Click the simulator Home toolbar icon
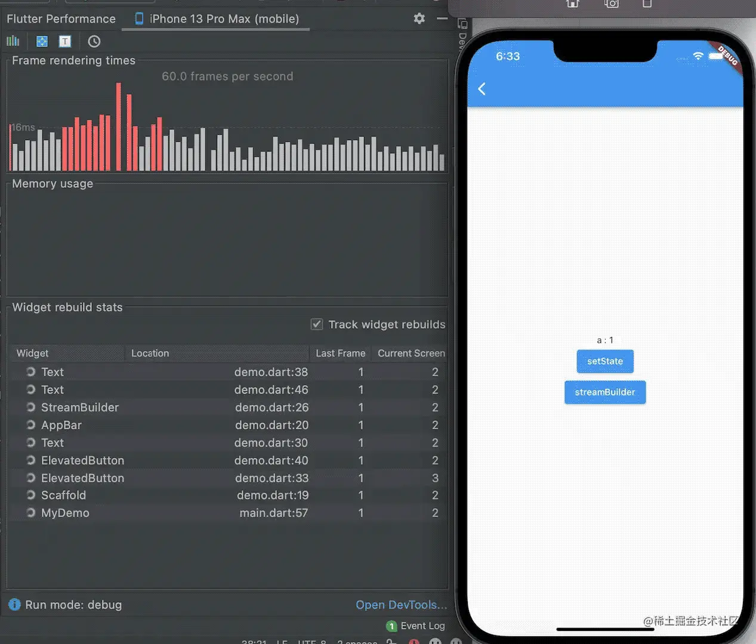This screenshot has height=644, width=756. [x=573, y=4]
